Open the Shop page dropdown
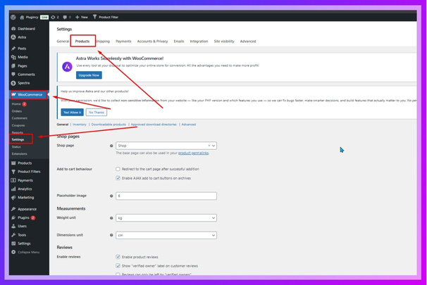The image size is (427, 285). point(166,146)
